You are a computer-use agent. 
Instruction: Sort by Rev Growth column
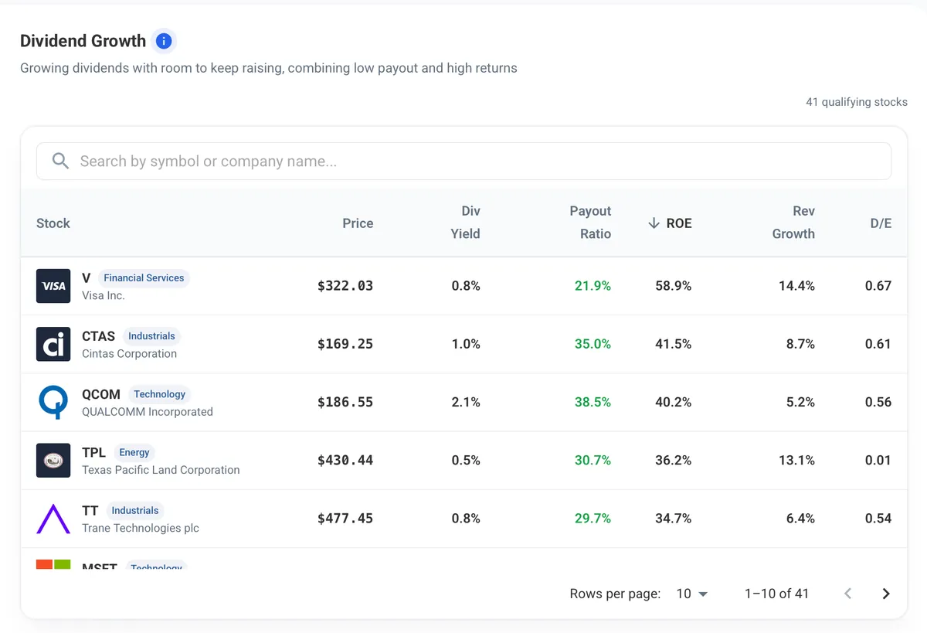click(793, 223)
